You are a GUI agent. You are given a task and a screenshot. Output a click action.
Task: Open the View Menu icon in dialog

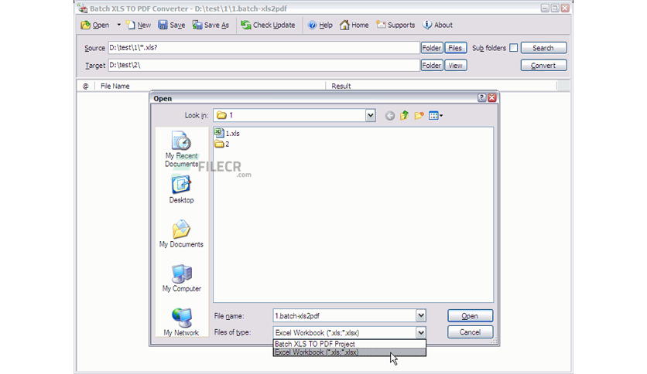pyautogui.click(x=435, y=116)
